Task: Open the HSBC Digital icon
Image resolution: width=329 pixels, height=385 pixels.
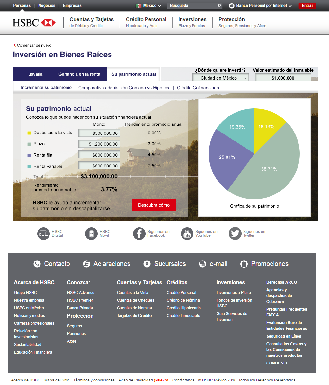Action: pos(43,234)
